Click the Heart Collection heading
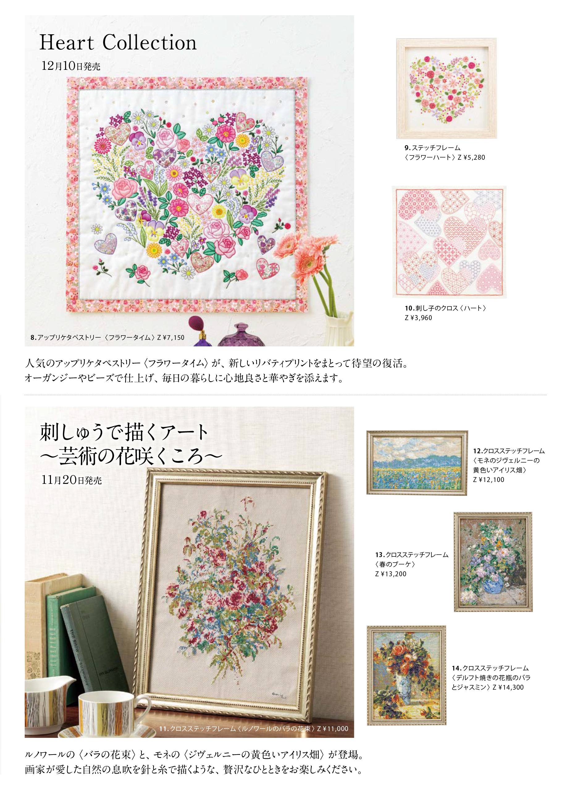This screenshot has width=562, height=791. [x=118, y=43]
